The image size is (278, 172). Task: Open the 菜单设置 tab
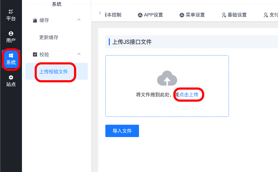tap(192, 15)
